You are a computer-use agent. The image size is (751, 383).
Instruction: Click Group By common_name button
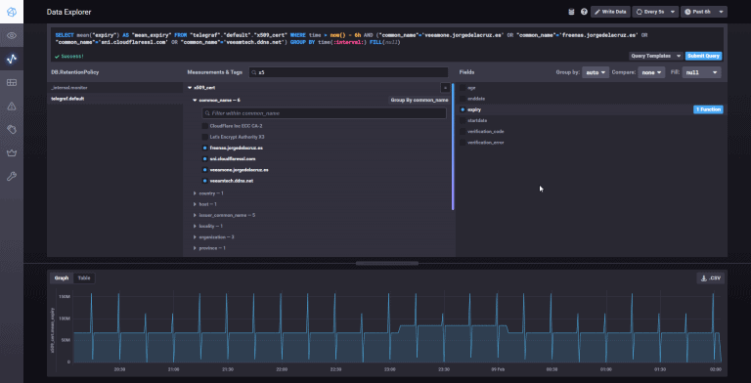(420, 100)
